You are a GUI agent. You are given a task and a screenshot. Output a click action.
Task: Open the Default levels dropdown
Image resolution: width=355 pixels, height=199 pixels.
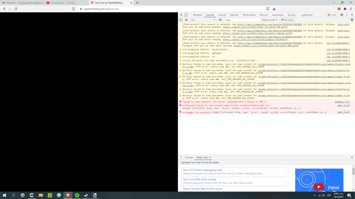[269, 20]
